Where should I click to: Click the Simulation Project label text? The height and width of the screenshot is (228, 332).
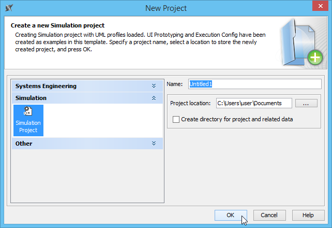point(28,126)
